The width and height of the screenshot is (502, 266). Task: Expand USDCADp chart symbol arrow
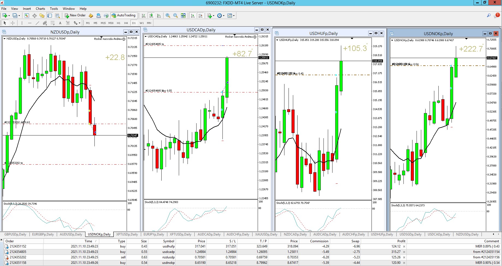point(146,37)
